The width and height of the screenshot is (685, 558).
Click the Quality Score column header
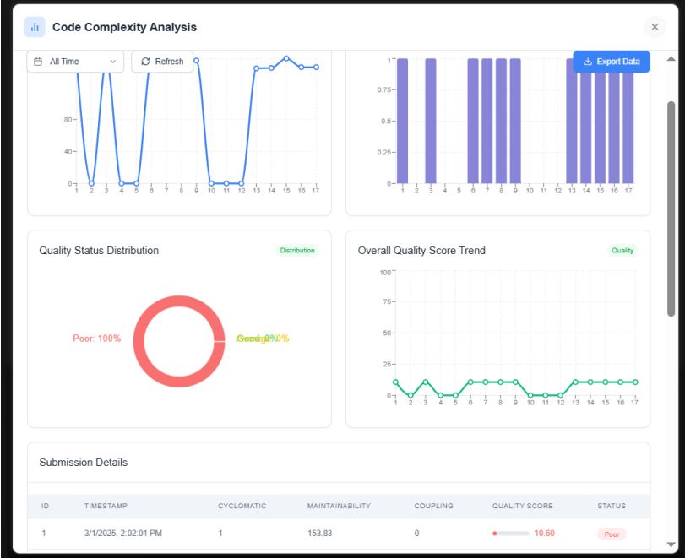523,506
